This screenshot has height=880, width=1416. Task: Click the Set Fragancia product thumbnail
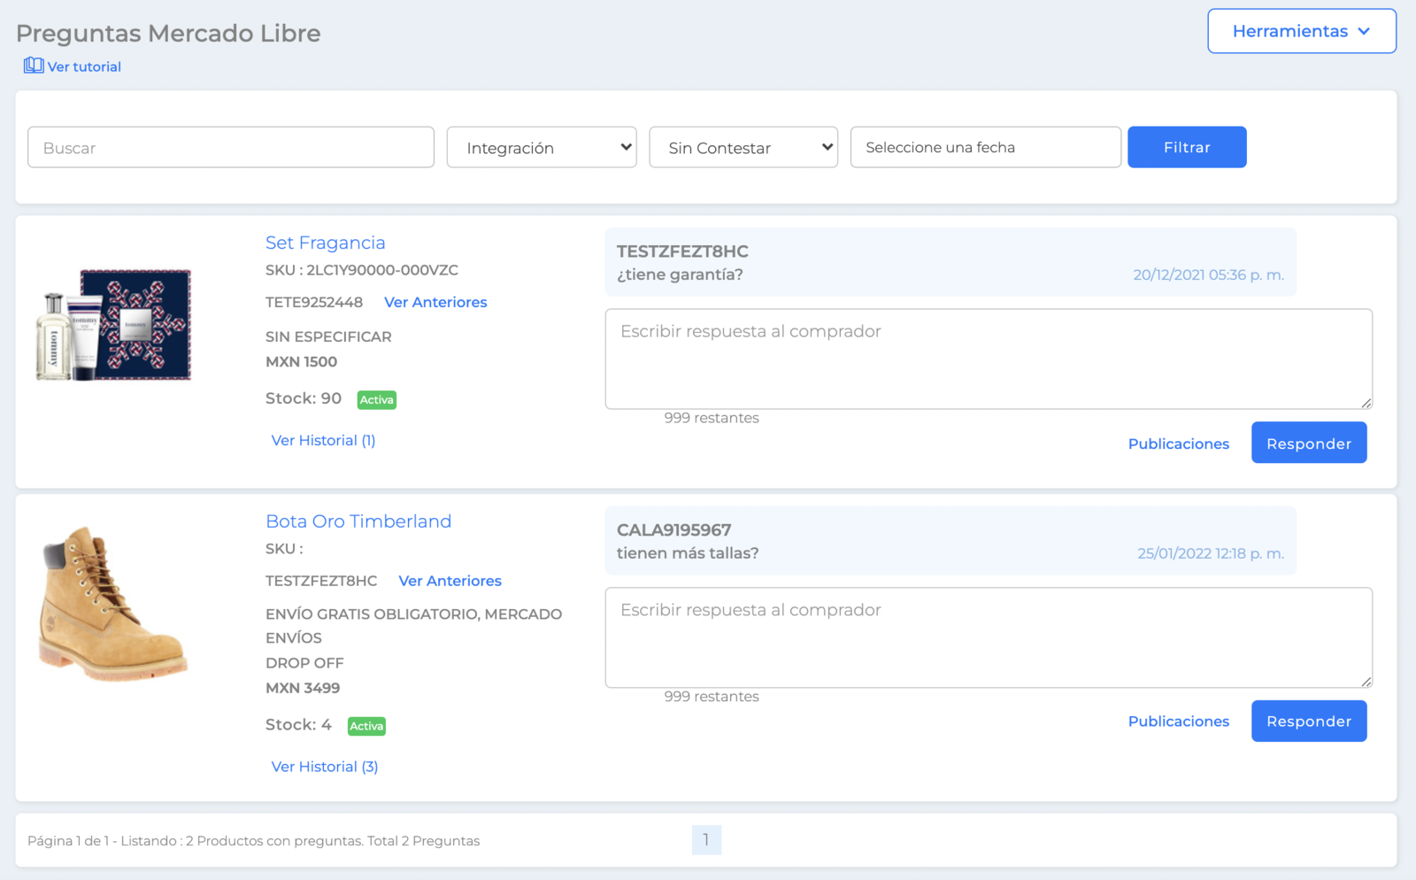pyautogui.click(x=114, y=325)
